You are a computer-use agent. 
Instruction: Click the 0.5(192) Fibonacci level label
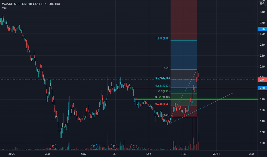tap(164, 91)
